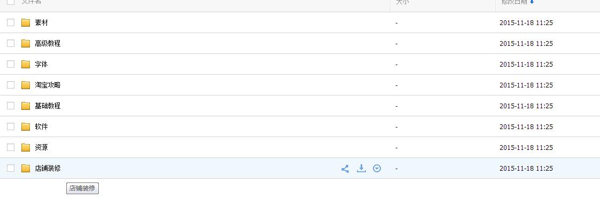Viewport: 600px width, 199px height.
Task: Open the 店铺装修 folder name
Action: coord(48,168)
